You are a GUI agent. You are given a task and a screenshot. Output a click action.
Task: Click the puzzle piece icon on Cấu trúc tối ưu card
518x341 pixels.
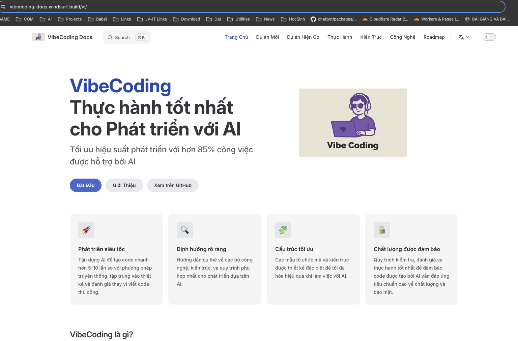pos(283,230)
